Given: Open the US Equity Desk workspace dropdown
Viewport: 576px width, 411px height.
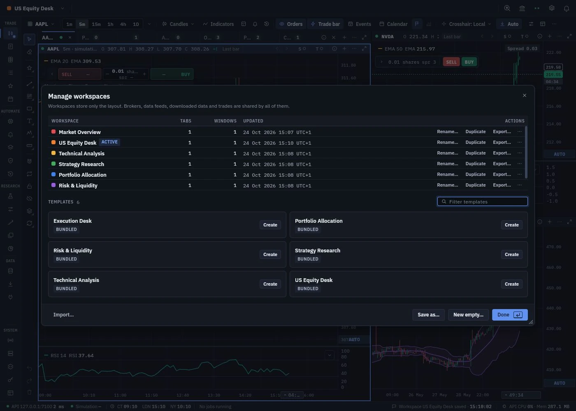Looking at the screenshot, I should coord(63,8).
